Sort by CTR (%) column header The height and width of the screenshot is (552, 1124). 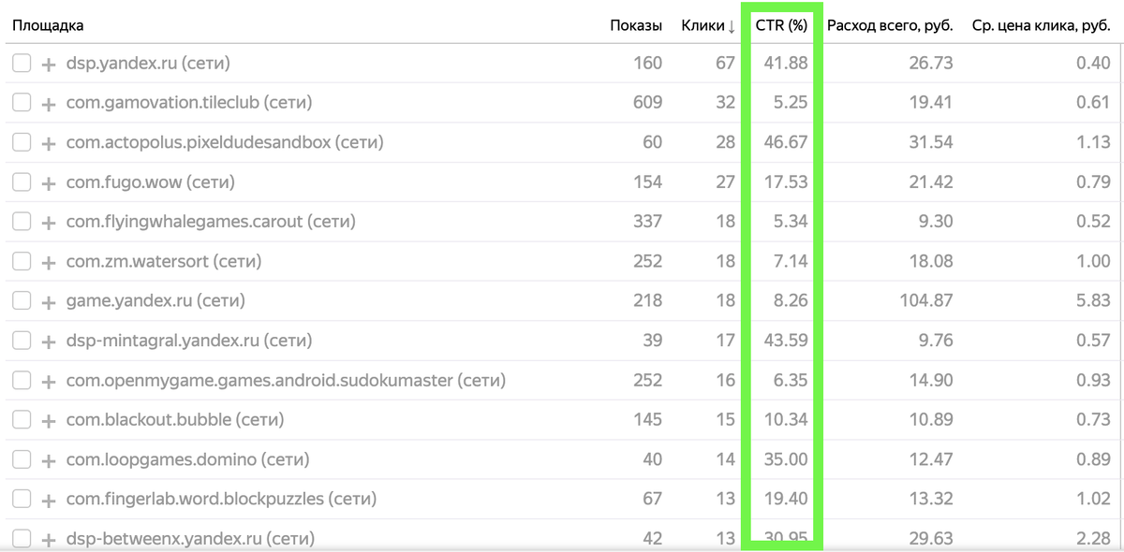(x=781, y=25)
